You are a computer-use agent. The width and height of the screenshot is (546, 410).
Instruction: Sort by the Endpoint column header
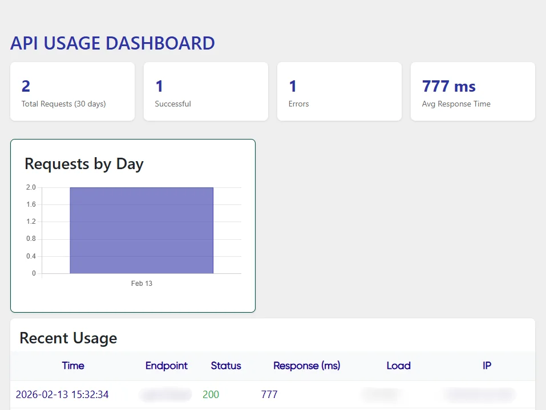pyautogui.click(x=166, y=366)
